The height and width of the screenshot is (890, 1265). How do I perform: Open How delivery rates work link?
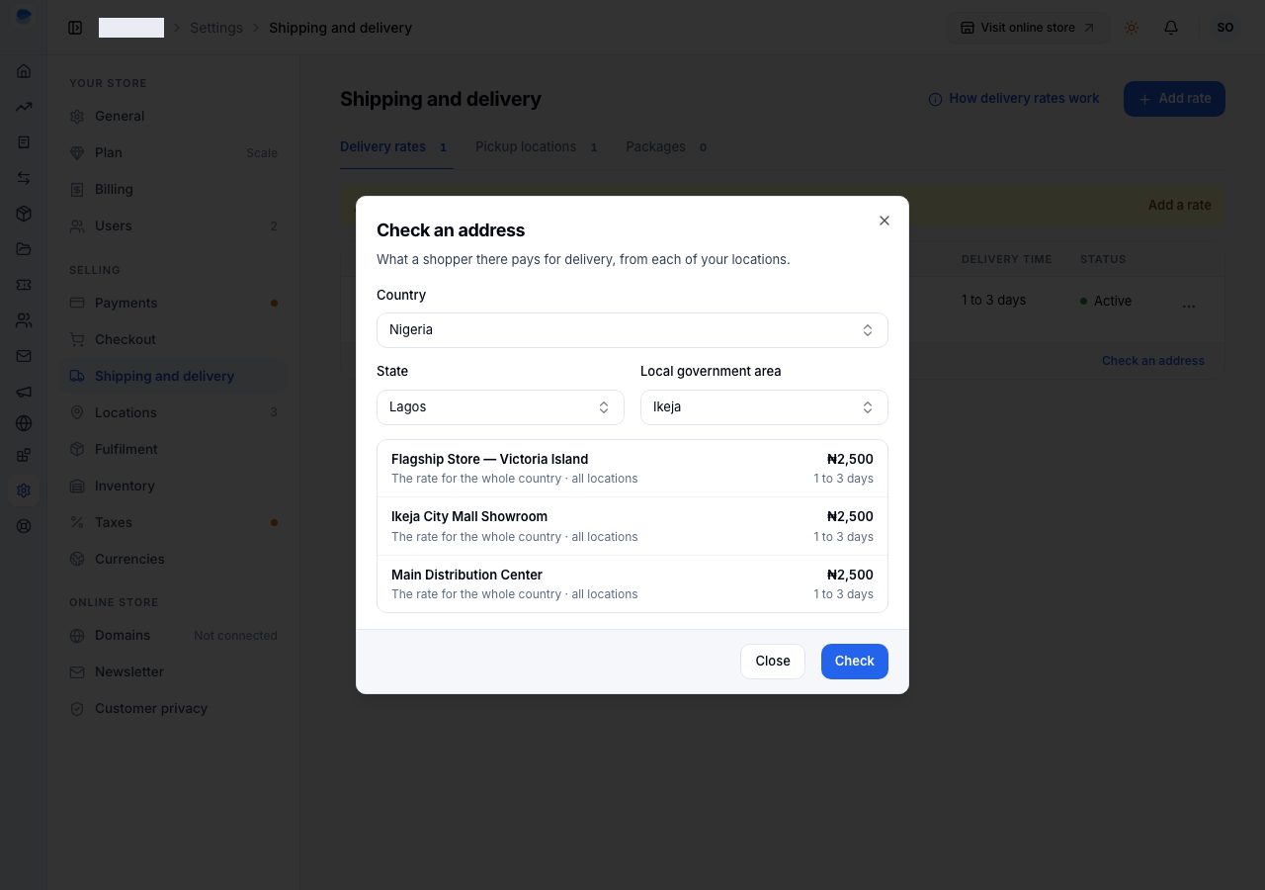coord(1014,99)
